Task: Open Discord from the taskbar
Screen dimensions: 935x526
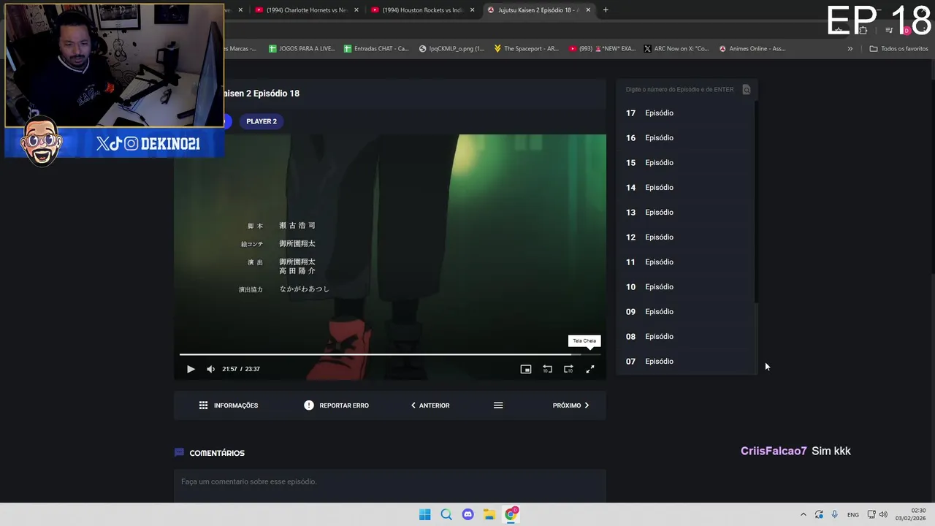Action: pos(467,514)
